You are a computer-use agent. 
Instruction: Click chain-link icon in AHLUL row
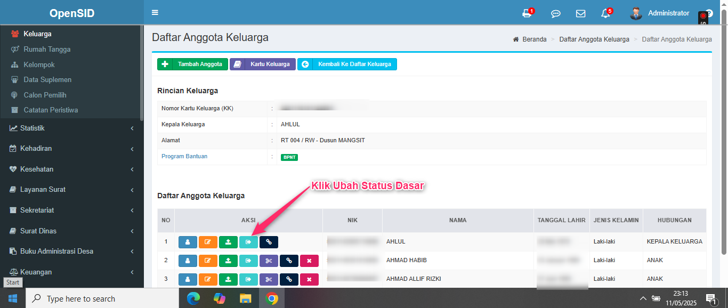tap(269, 242)
